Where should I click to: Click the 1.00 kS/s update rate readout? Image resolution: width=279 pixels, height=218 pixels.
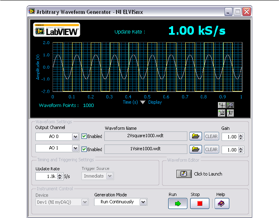pyautogui.click(x=197, y=31)
